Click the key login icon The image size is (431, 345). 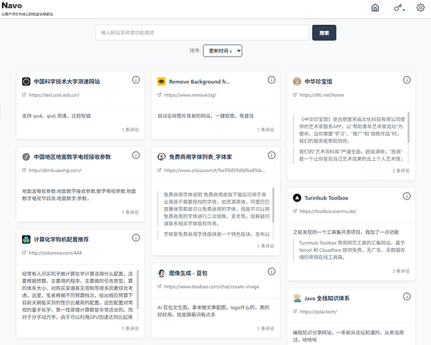click(398, 8)
